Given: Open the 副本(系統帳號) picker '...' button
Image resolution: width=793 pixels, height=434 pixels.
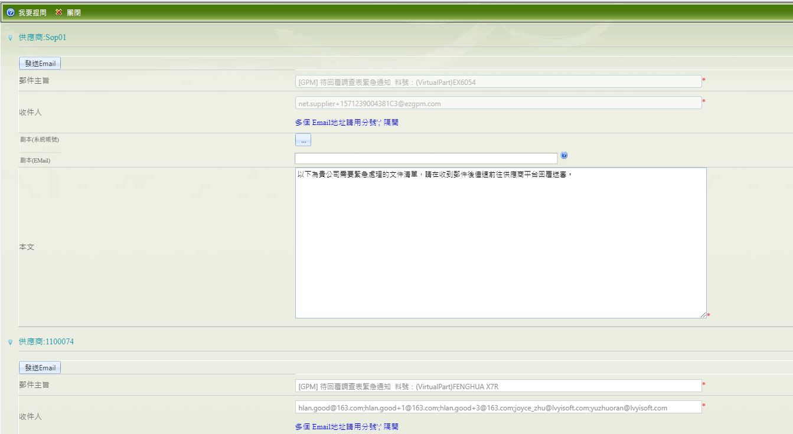Looking at the screenshot, I should [303, 140].
